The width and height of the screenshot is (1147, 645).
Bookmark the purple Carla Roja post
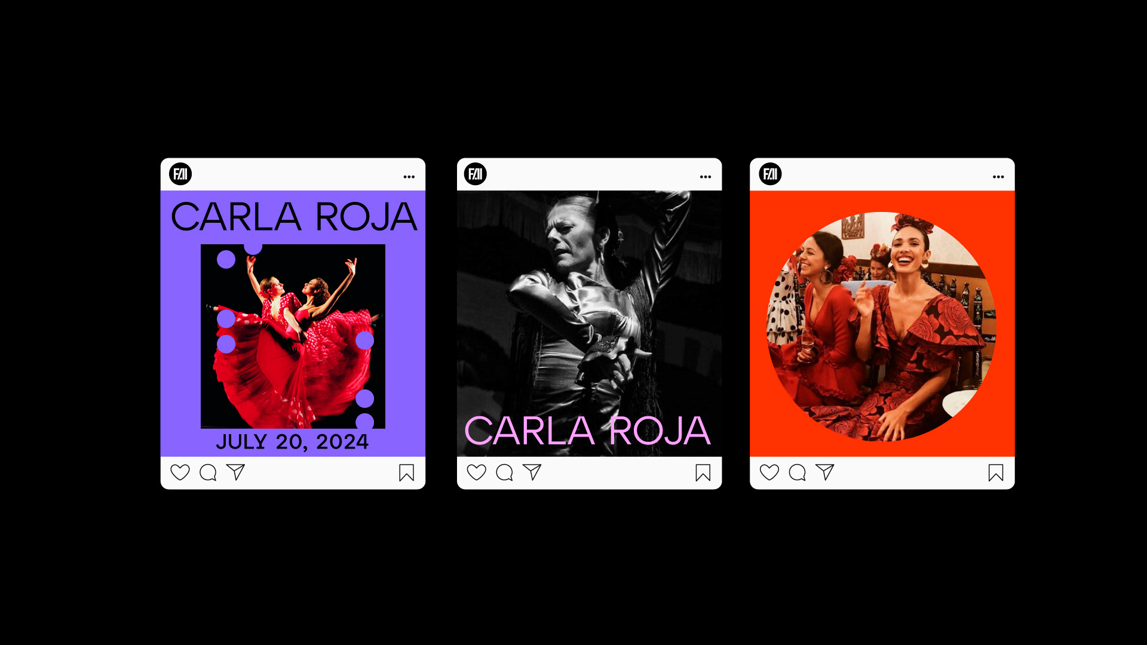(407, 473)
